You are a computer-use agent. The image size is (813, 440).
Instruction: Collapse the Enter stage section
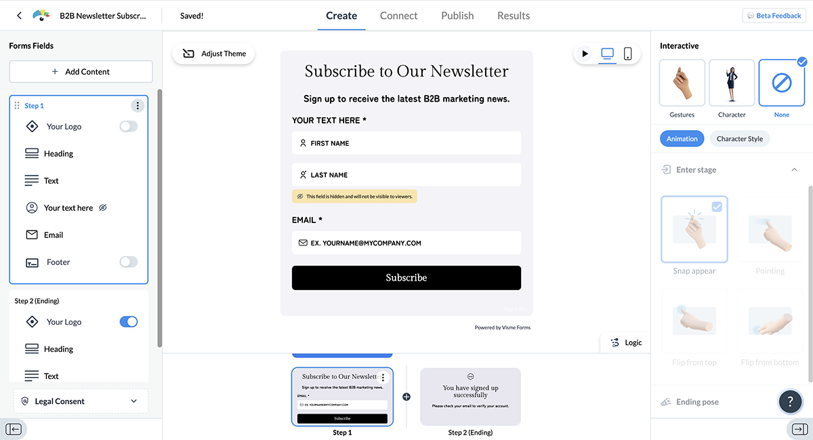click(x=794, y=169)
